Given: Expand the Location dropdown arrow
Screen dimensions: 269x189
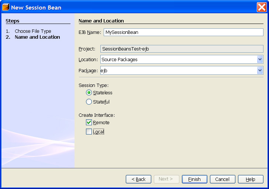Looking at the screenshot, I should 260,59.
